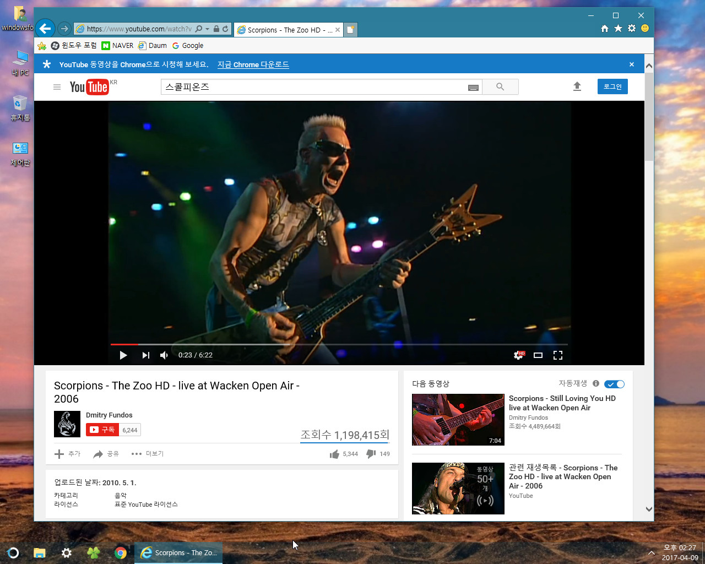Viewport: 705px width, 564px height.
Task: Seek on the video progress bar
Action: pos(339,344)
